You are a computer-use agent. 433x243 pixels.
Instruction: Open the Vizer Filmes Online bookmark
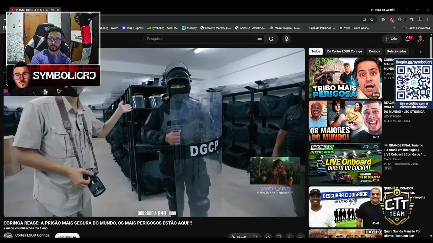point(355,28)
